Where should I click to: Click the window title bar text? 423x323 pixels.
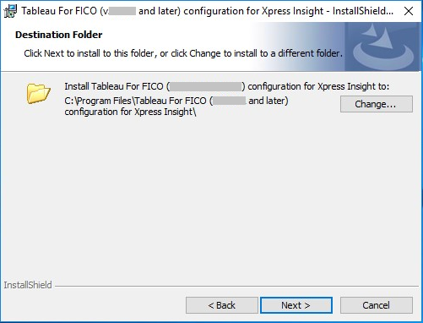pyautogui.click(x=208, y=11)
